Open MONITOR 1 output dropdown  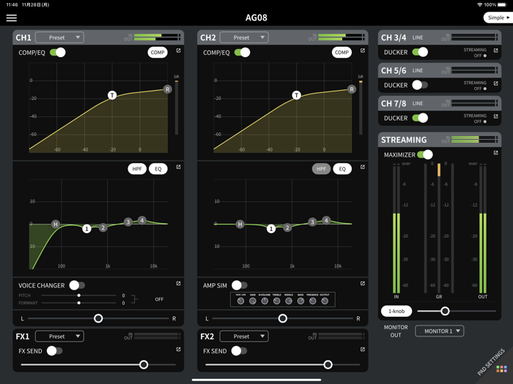440,331
